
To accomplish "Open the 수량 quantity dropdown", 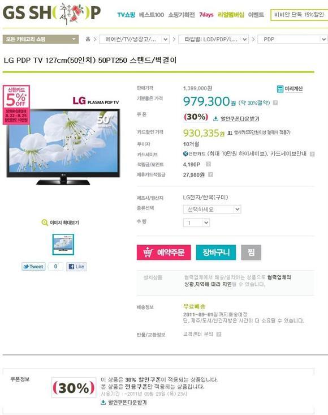I will tap(196, 223).
